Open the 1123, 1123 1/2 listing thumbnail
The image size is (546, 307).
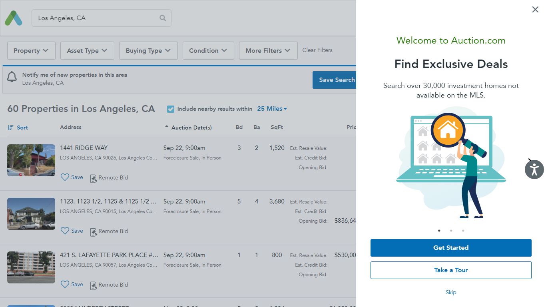31,214
